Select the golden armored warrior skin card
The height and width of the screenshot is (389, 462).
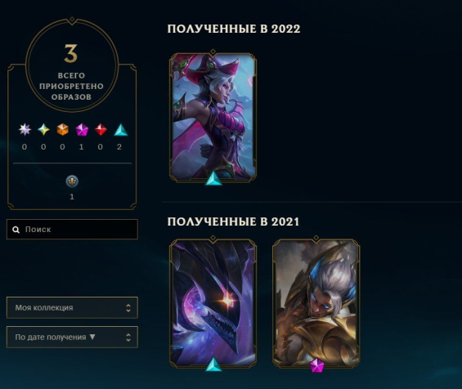(x=316, y=303)
